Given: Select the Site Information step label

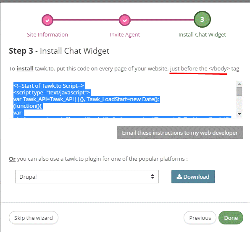Looking at the screenshot, I should pos(47,34).
